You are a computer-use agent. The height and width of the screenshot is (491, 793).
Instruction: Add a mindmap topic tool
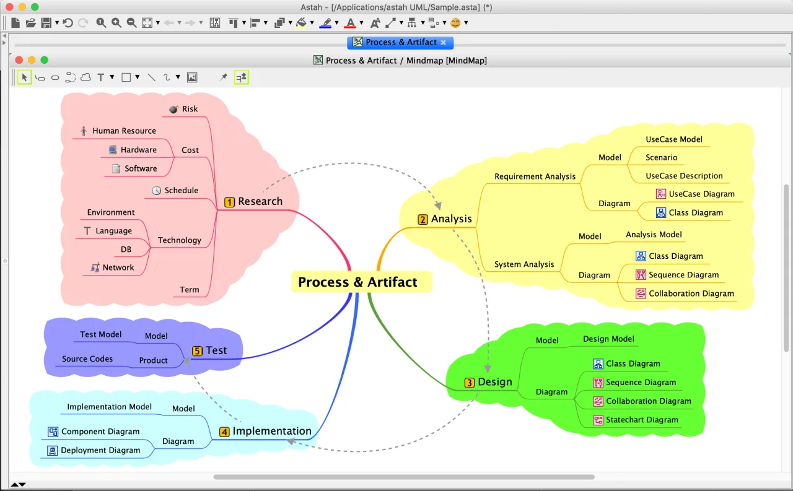click(40, 78)
